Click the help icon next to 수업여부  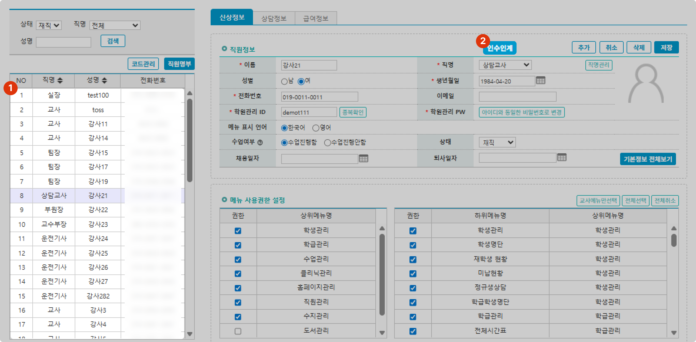260,142
